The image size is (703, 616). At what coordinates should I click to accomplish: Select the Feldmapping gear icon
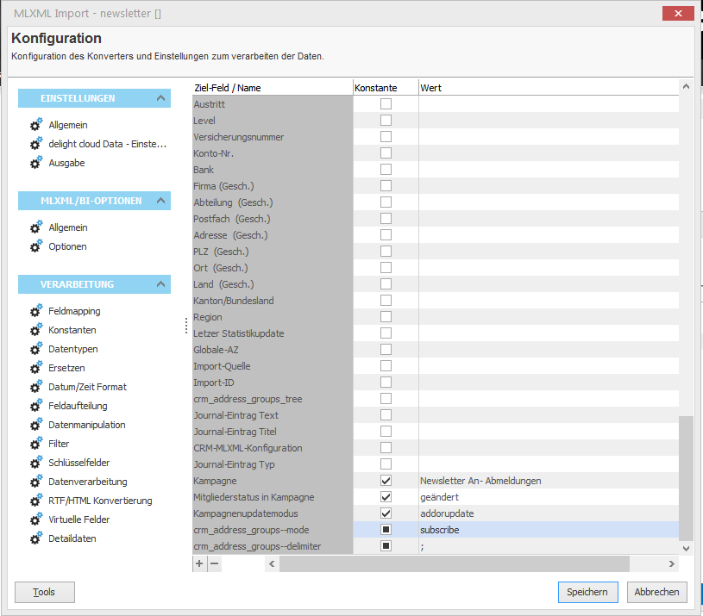(x=35, y=311)
